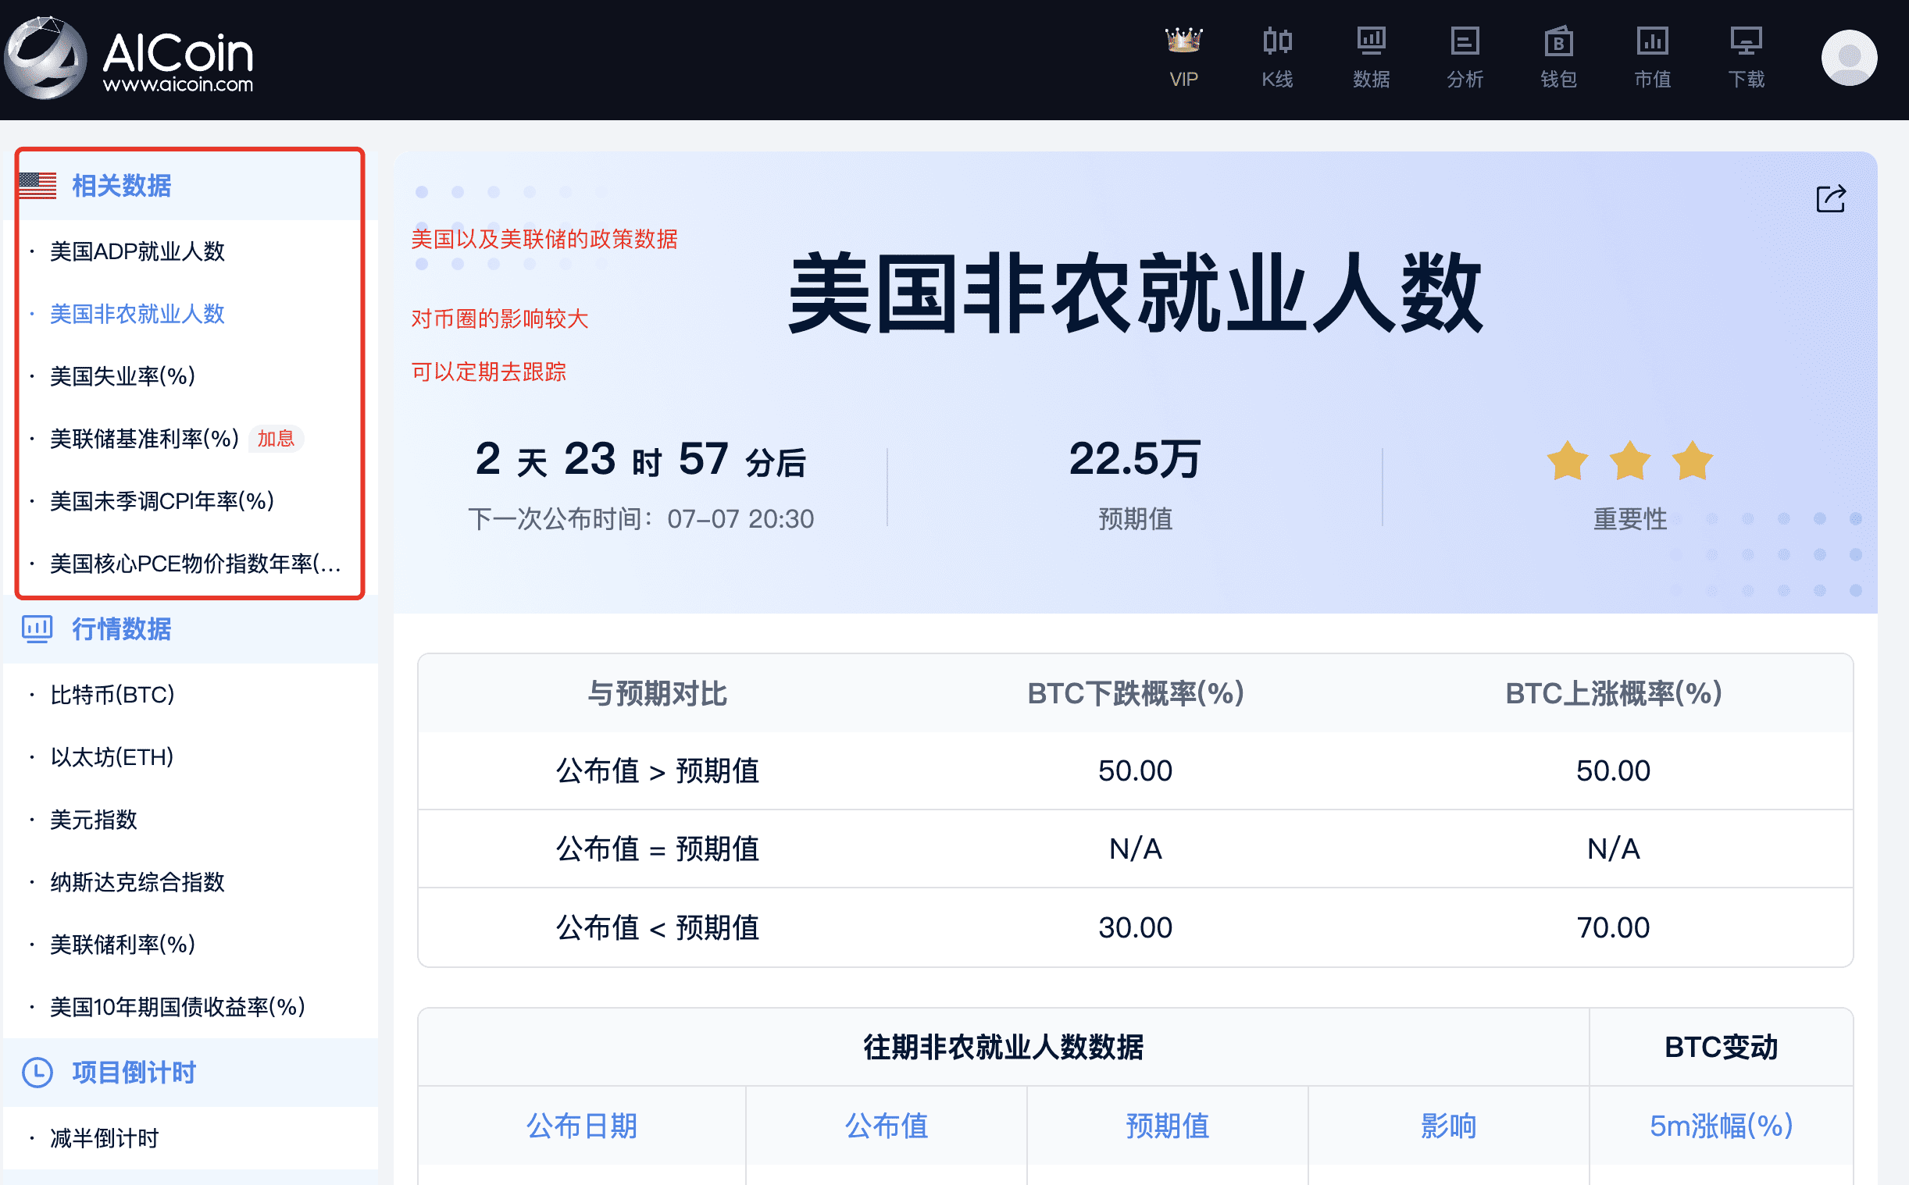Open 美联储利率(%) in sidebar
Image resolution: width=1909 pixels, height=1185 pixels.
pyautogui.click(x=123, y=945)
